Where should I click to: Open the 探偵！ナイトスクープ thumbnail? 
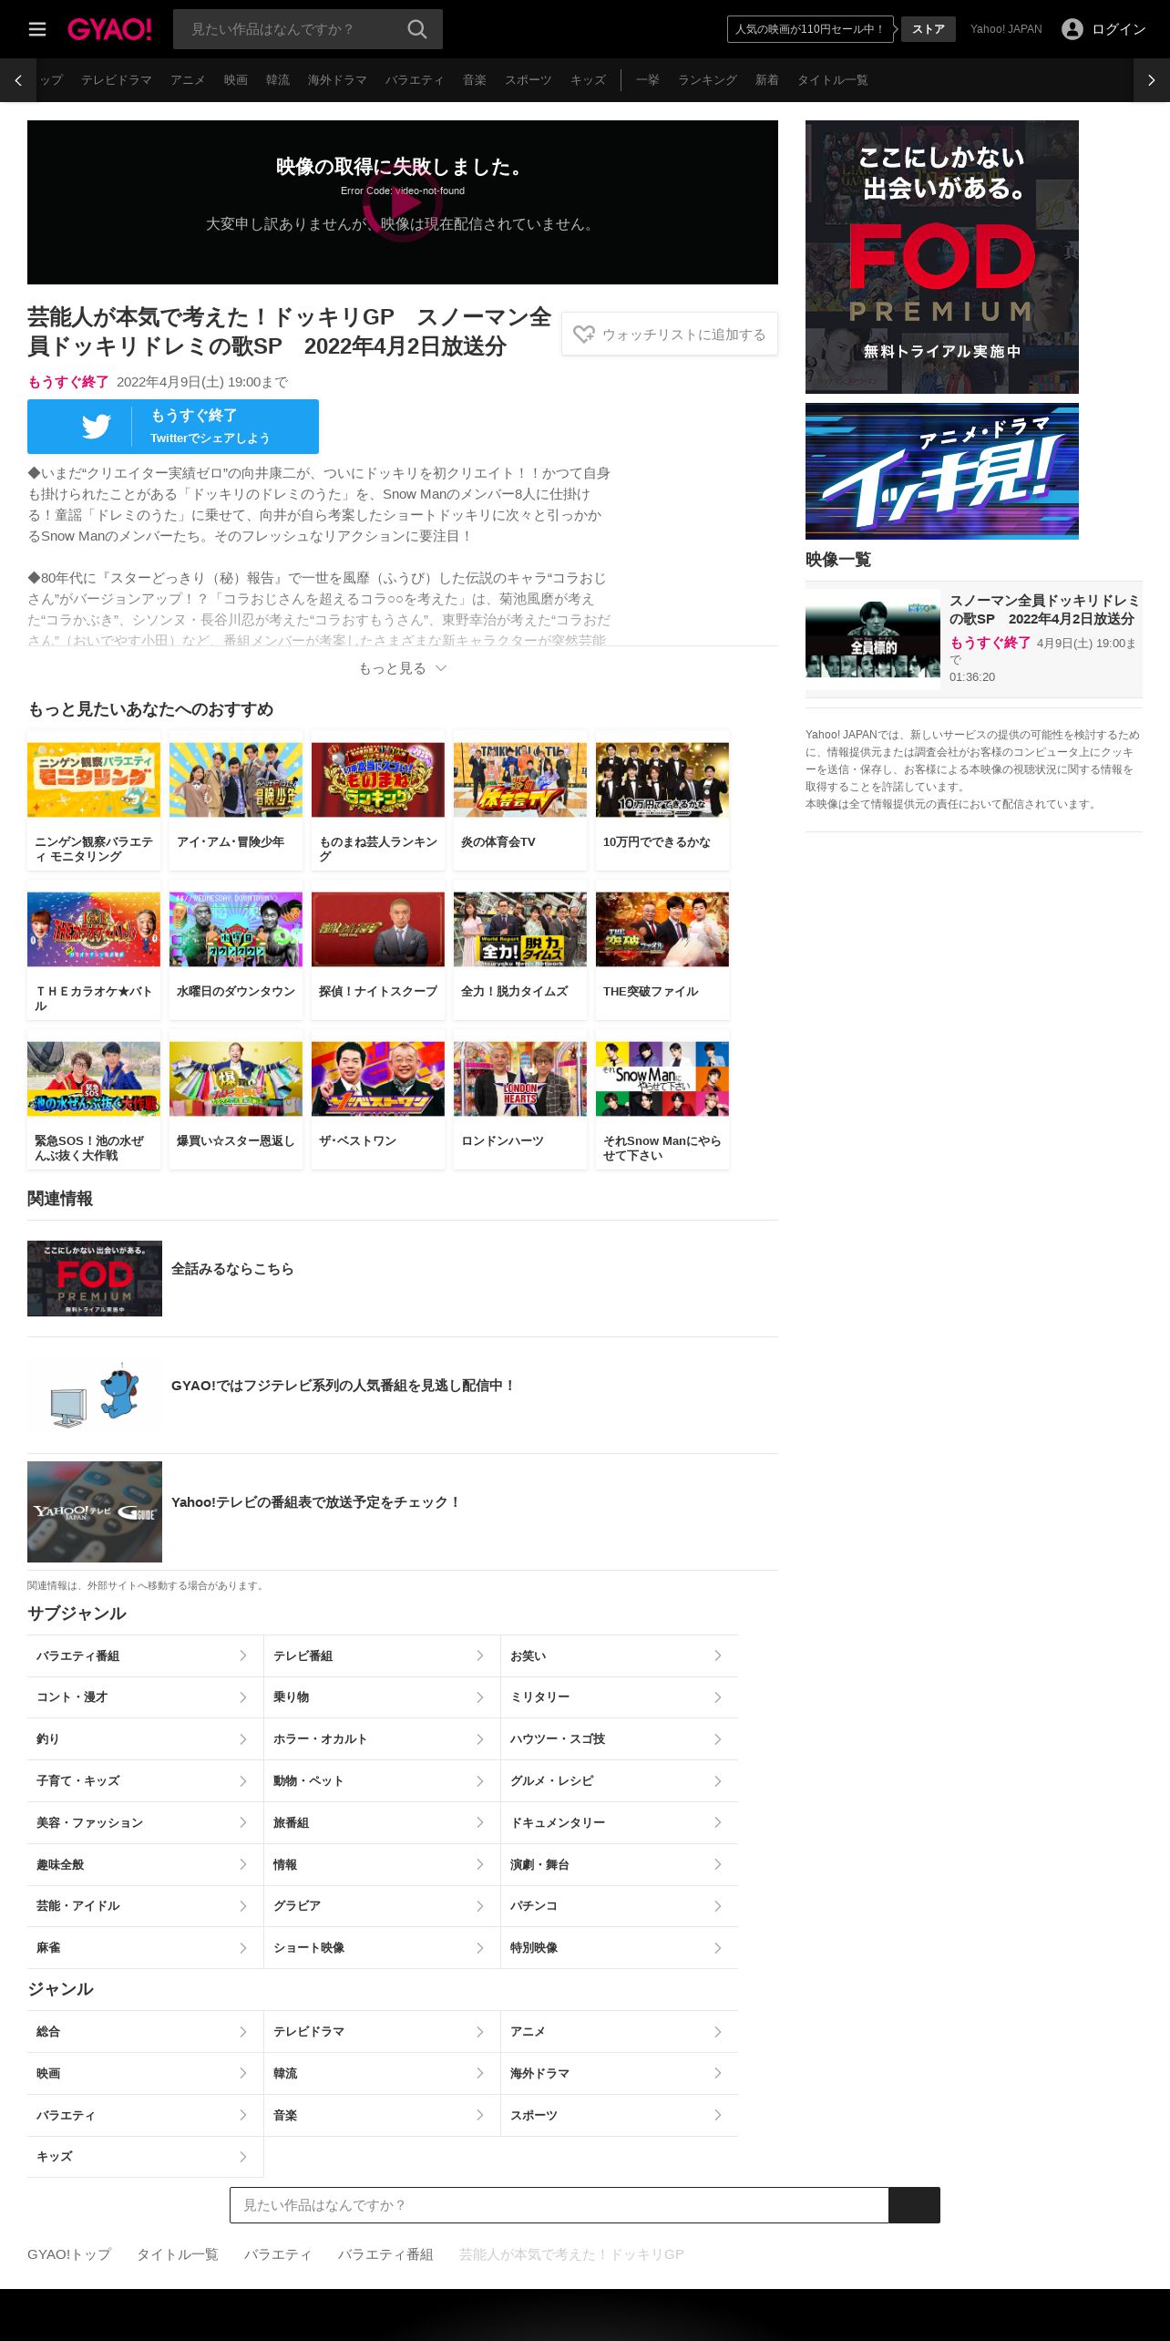point(378,929)
